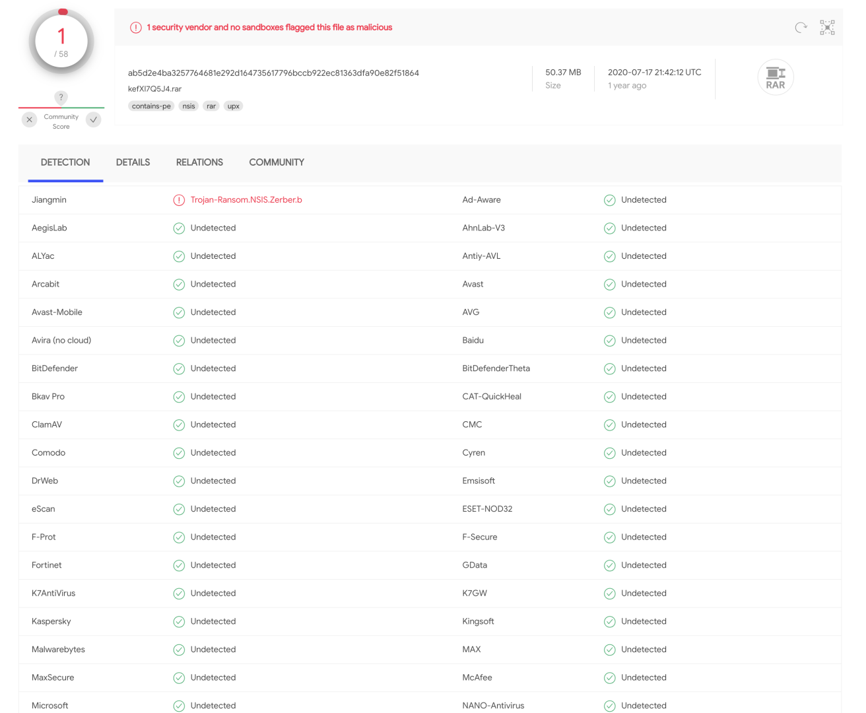Choose the upx tag
Image resolution: width=866 pixels, height=713 pixels.
tap(234, 106)
